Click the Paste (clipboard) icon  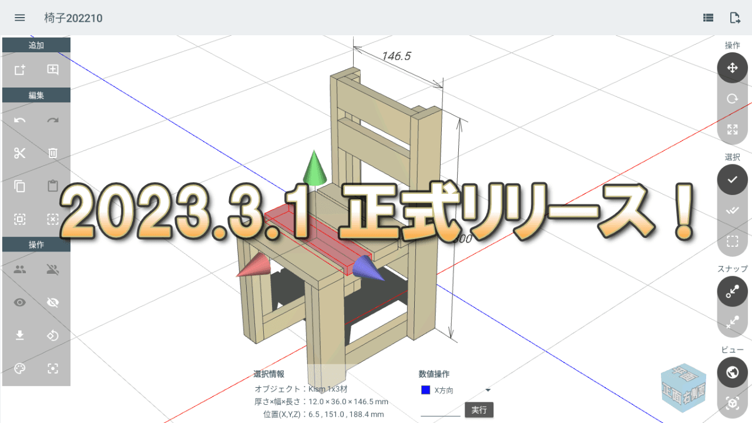(53, 186)
